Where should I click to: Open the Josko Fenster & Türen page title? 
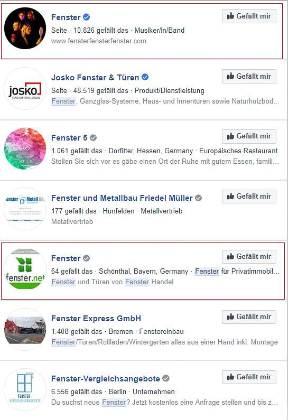click(x=95, y=78)
